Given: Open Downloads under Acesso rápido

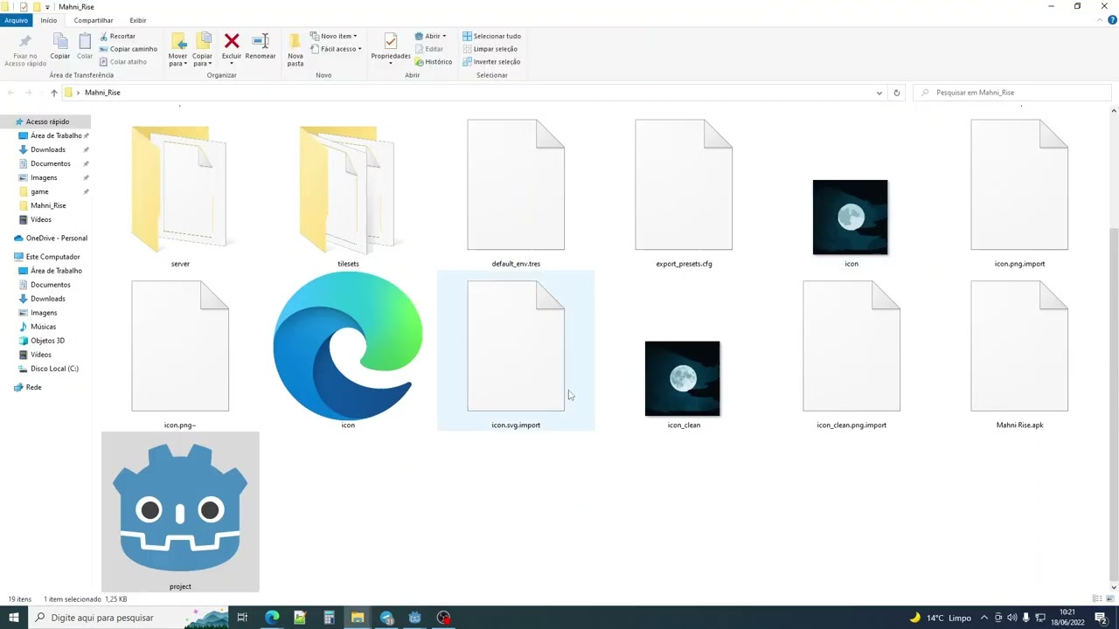Looking at the screenshot, I should [48, 149].
